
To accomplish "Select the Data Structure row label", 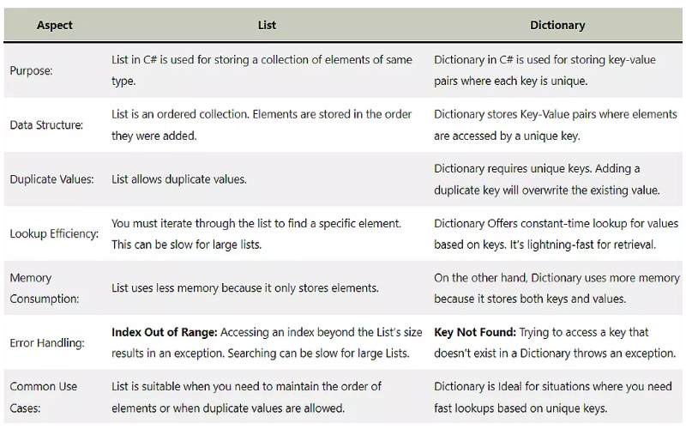I will [46, 125].
